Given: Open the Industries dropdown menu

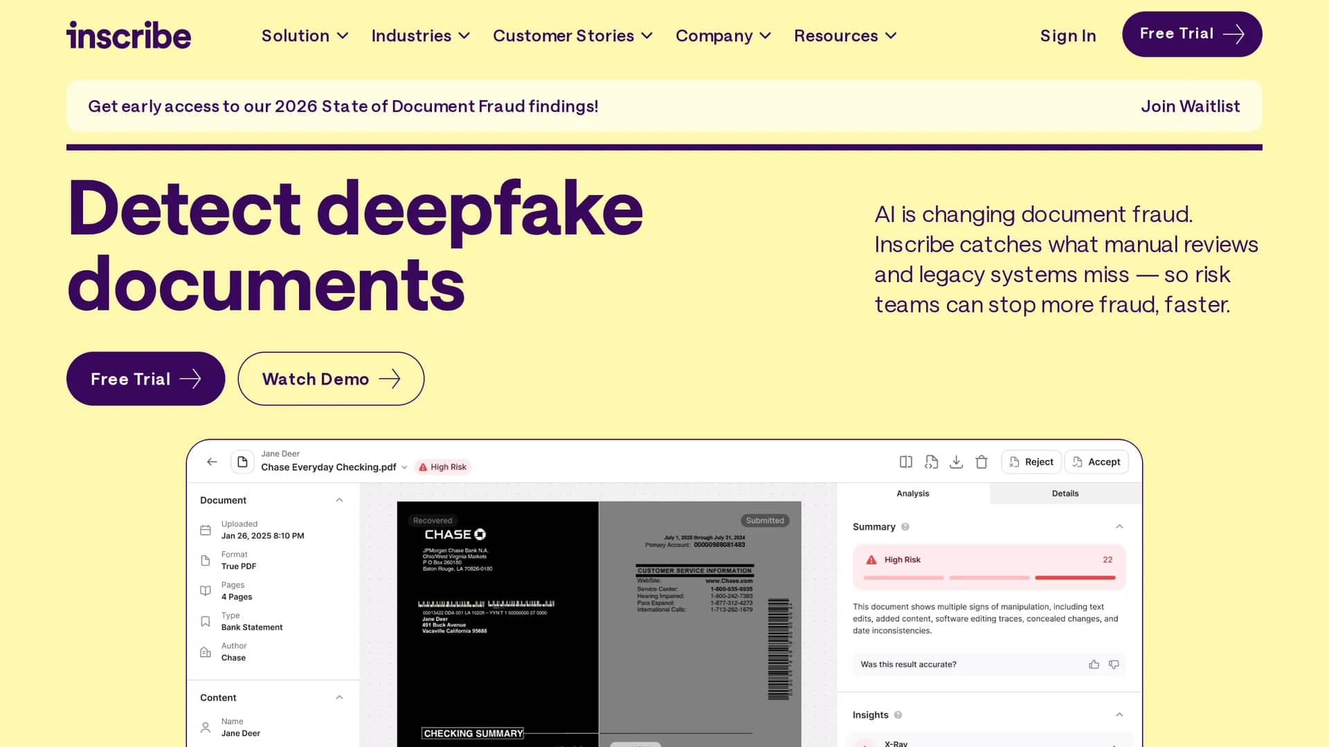Looking at the screenshot, I should coord(421,35).
